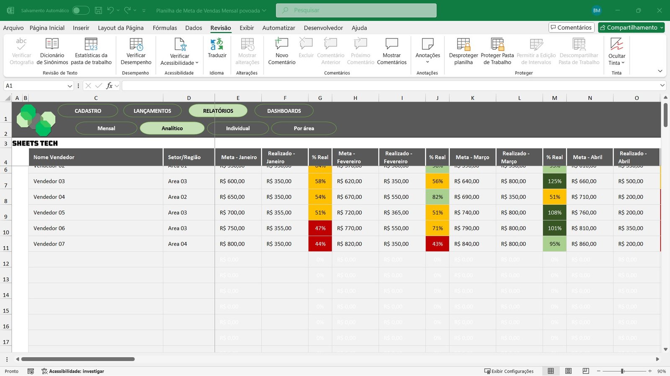Insert a Novo Comentário
This screenshot has height=376, width=670.
(282, 51)
